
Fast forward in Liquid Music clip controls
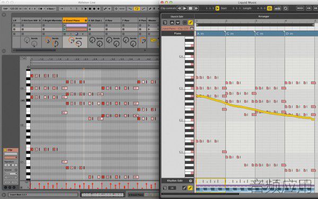click(196, 8)
